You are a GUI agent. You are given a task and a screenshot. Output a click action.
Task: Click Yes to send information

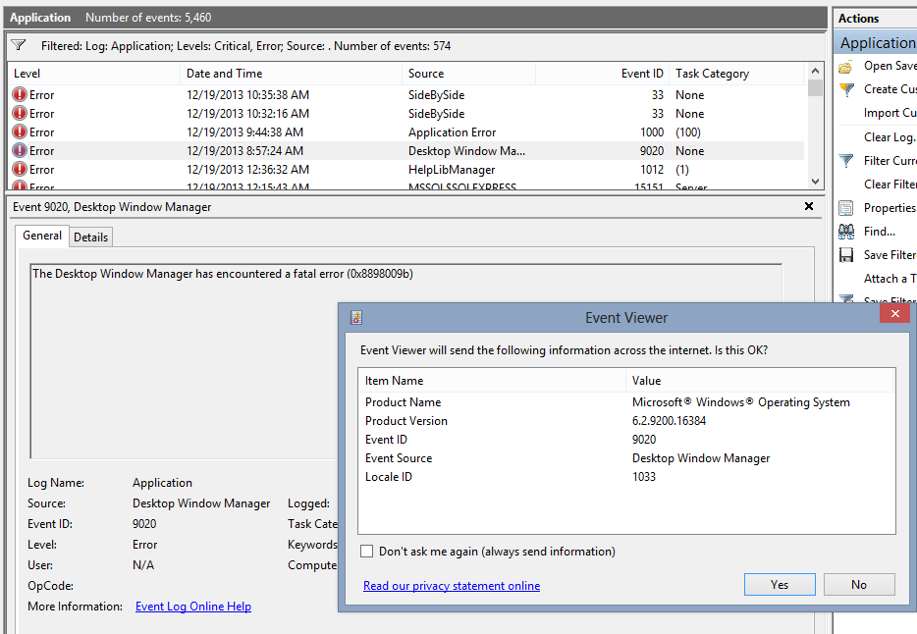click(780, 584)
